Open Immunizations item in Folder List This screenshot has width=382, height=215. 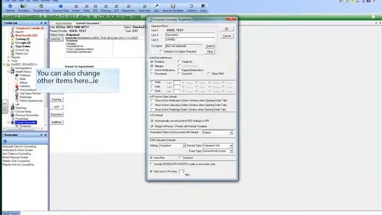tap(27, 90)
